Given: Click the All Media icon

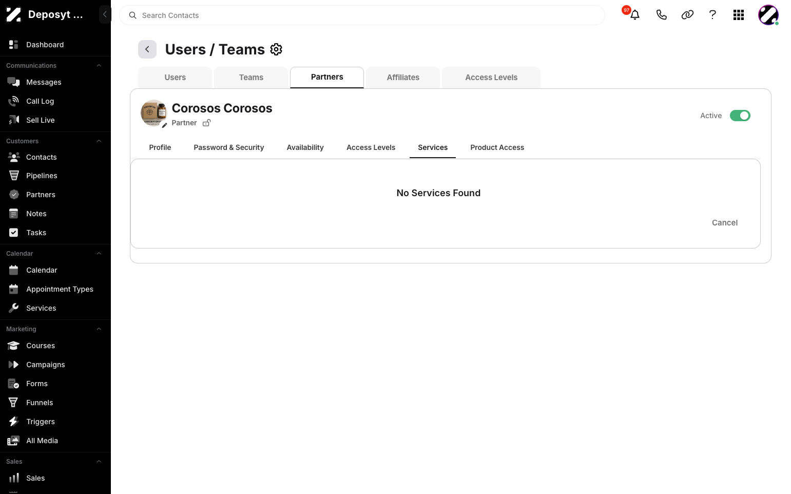Looking at the screenshot, I should (14, 441).
